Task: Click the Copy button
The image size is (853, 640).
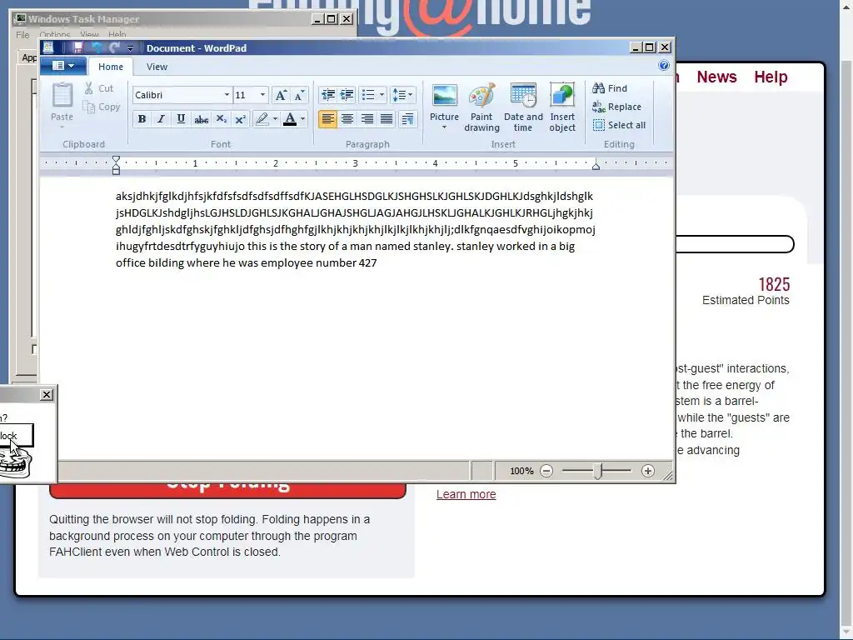Action: coord(101,107)
